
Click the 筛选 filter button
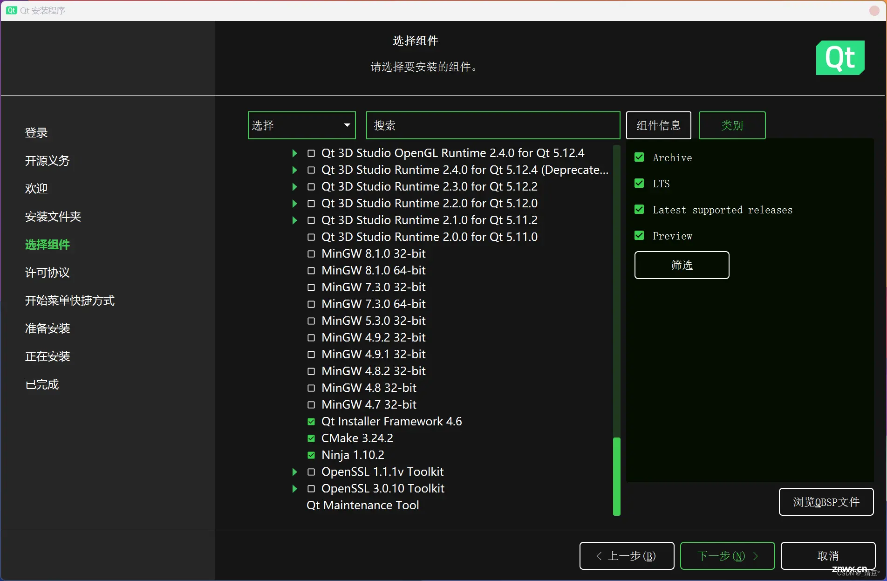pyautogui.click(x=682, y=265)
